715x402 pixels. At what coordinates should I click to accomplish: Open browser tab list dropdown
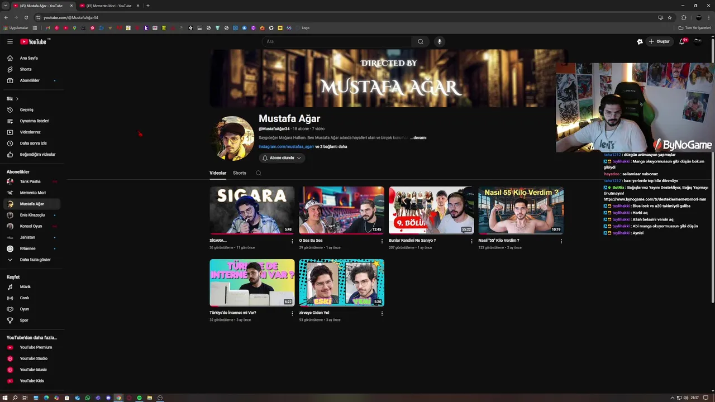pos(5,6)
